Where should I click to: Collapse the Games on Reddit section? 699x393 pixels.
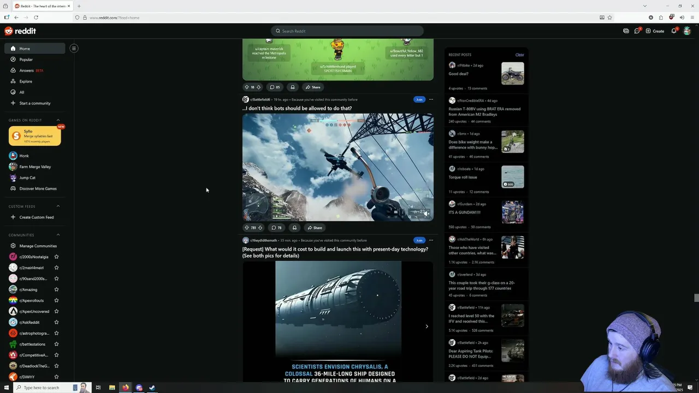[x=58, y=120]
